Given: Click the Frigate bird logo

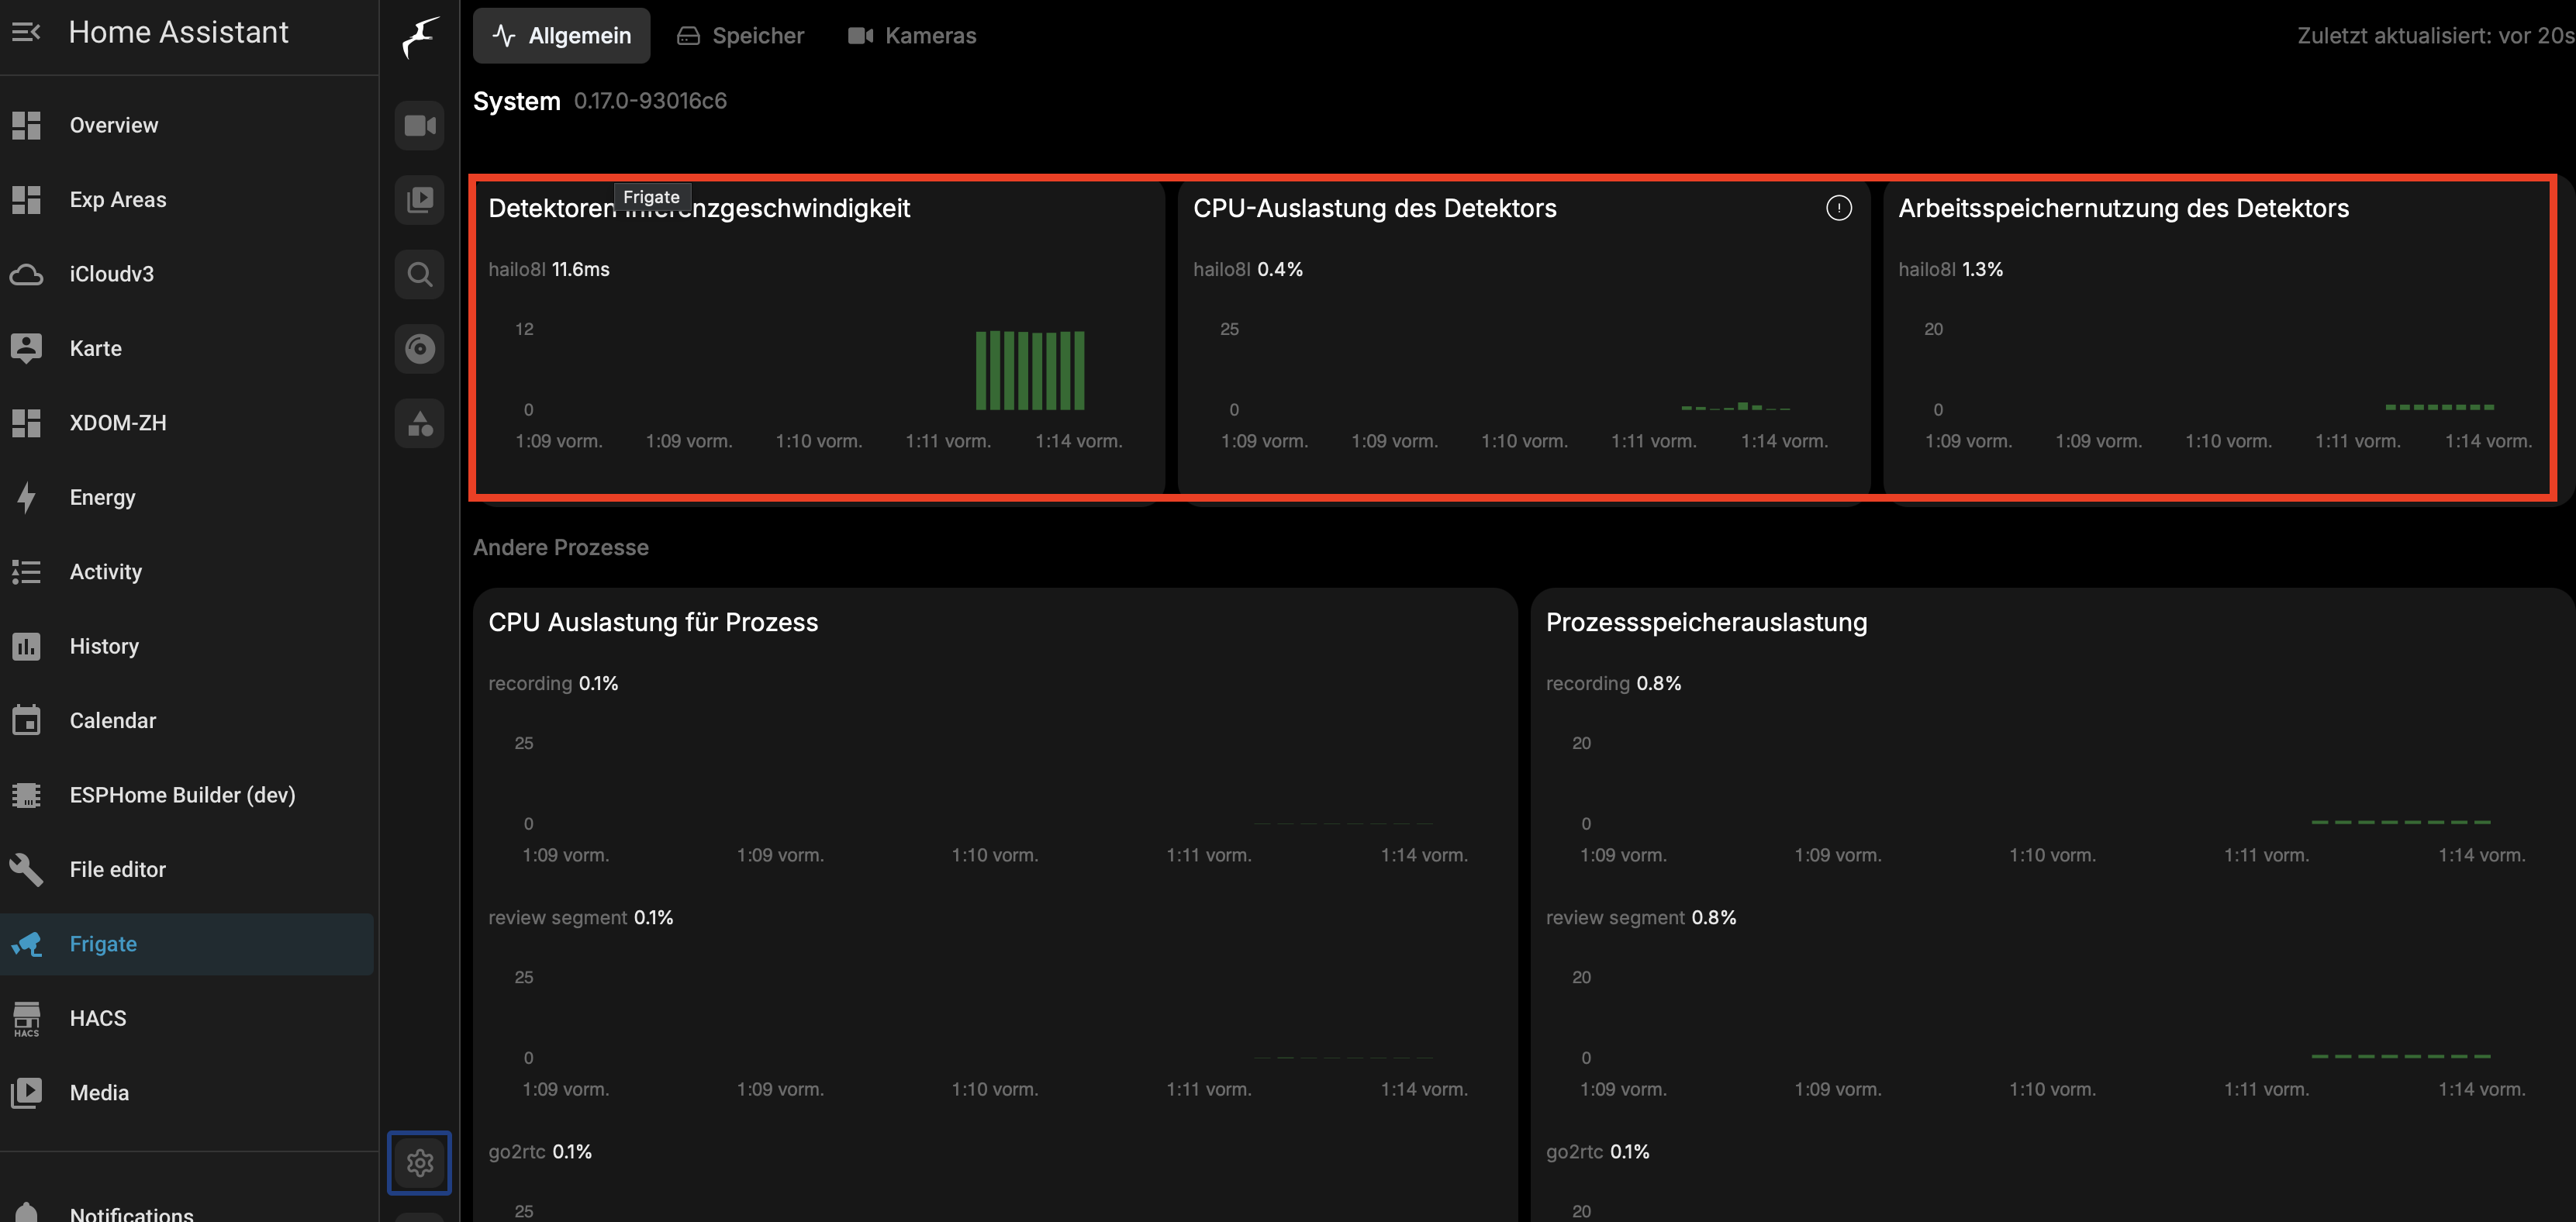Looking at the screenshot, I should click(420, 37).
